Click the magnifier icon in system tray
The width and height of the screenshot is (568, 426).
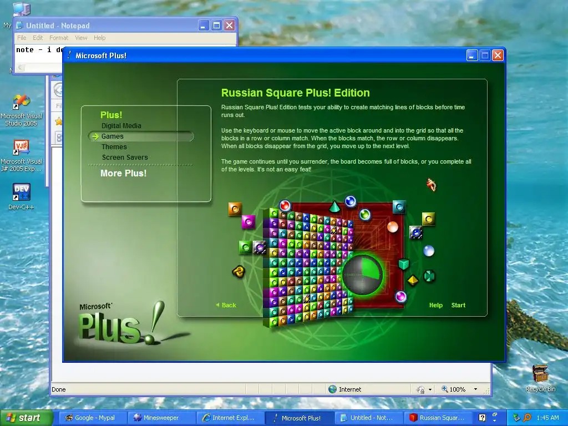click(x=528, y=418)
